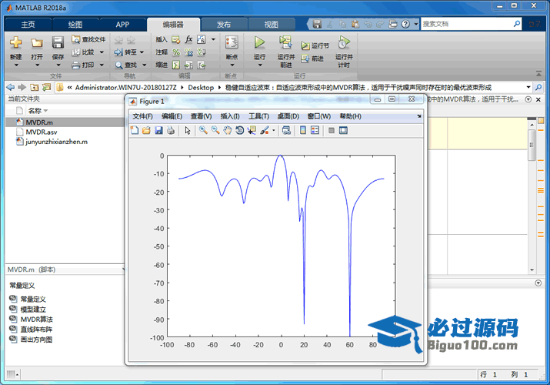Switch to the 绘图 ribbon tab

(x=75, y=25)
